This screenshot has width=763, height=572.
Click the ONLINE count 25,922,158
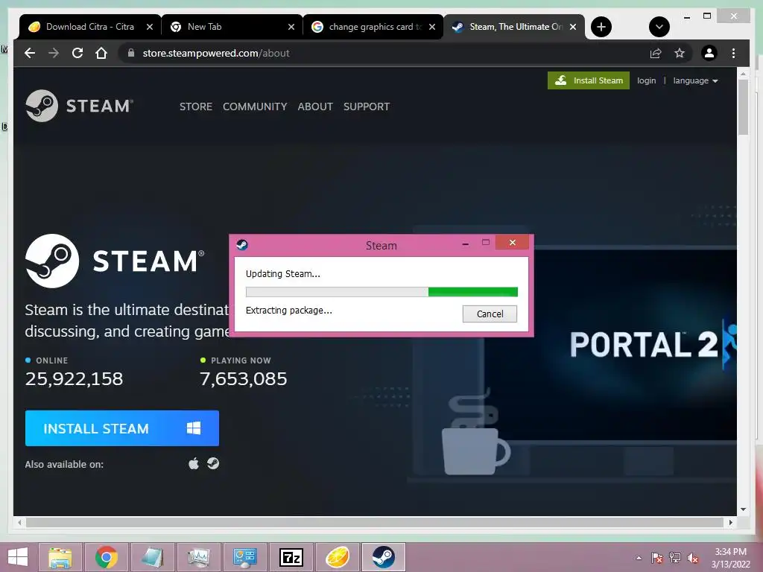(x=74, y=378)
